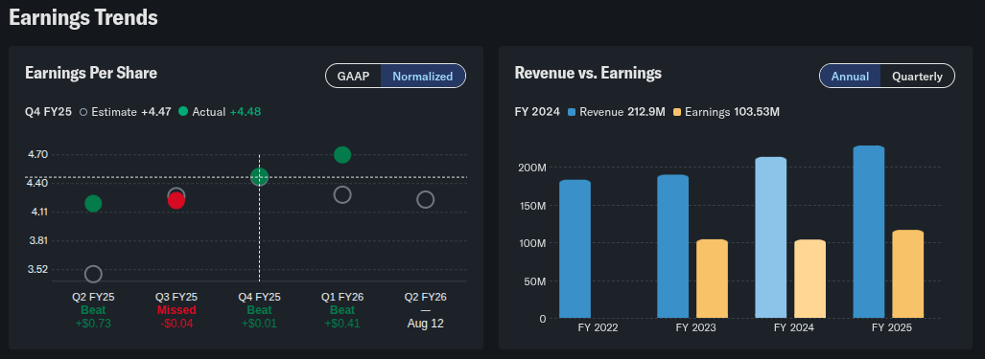Click the highlighted FY 2024 revenue bar
The image size is (985, 359).
[771, 237]
